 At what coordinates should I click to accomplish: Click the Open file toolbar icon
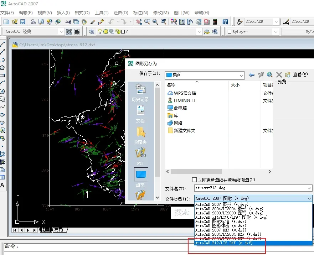point(15,22)
